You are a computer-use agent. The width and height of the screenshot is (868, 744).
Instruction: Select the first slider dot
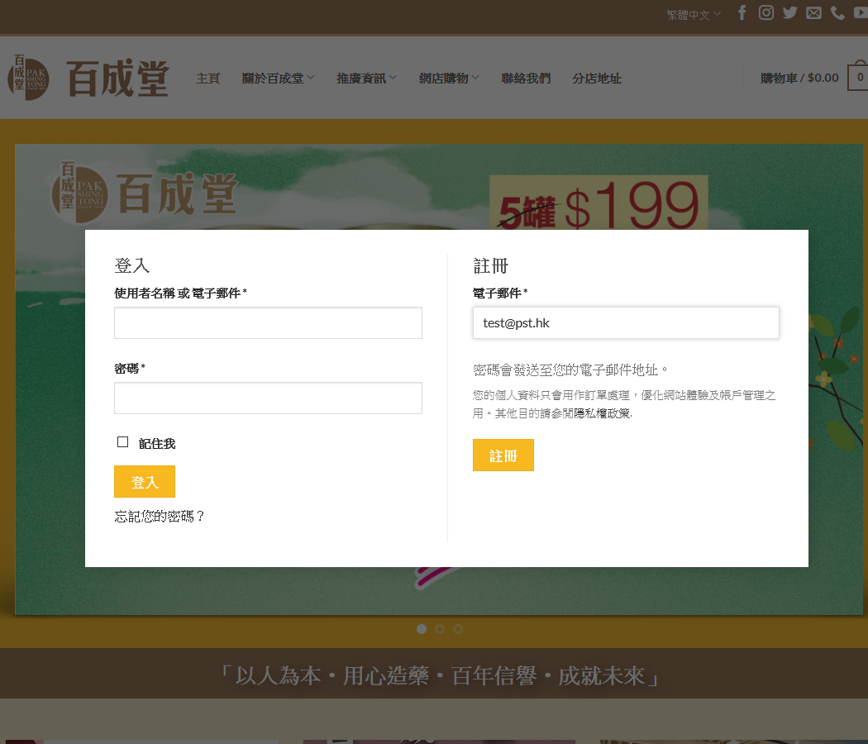pyautogui.click(x=422, y=629)
